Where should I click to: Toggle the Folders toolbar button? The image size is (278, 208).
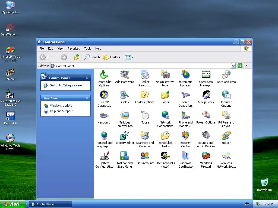tap(112, 57)
